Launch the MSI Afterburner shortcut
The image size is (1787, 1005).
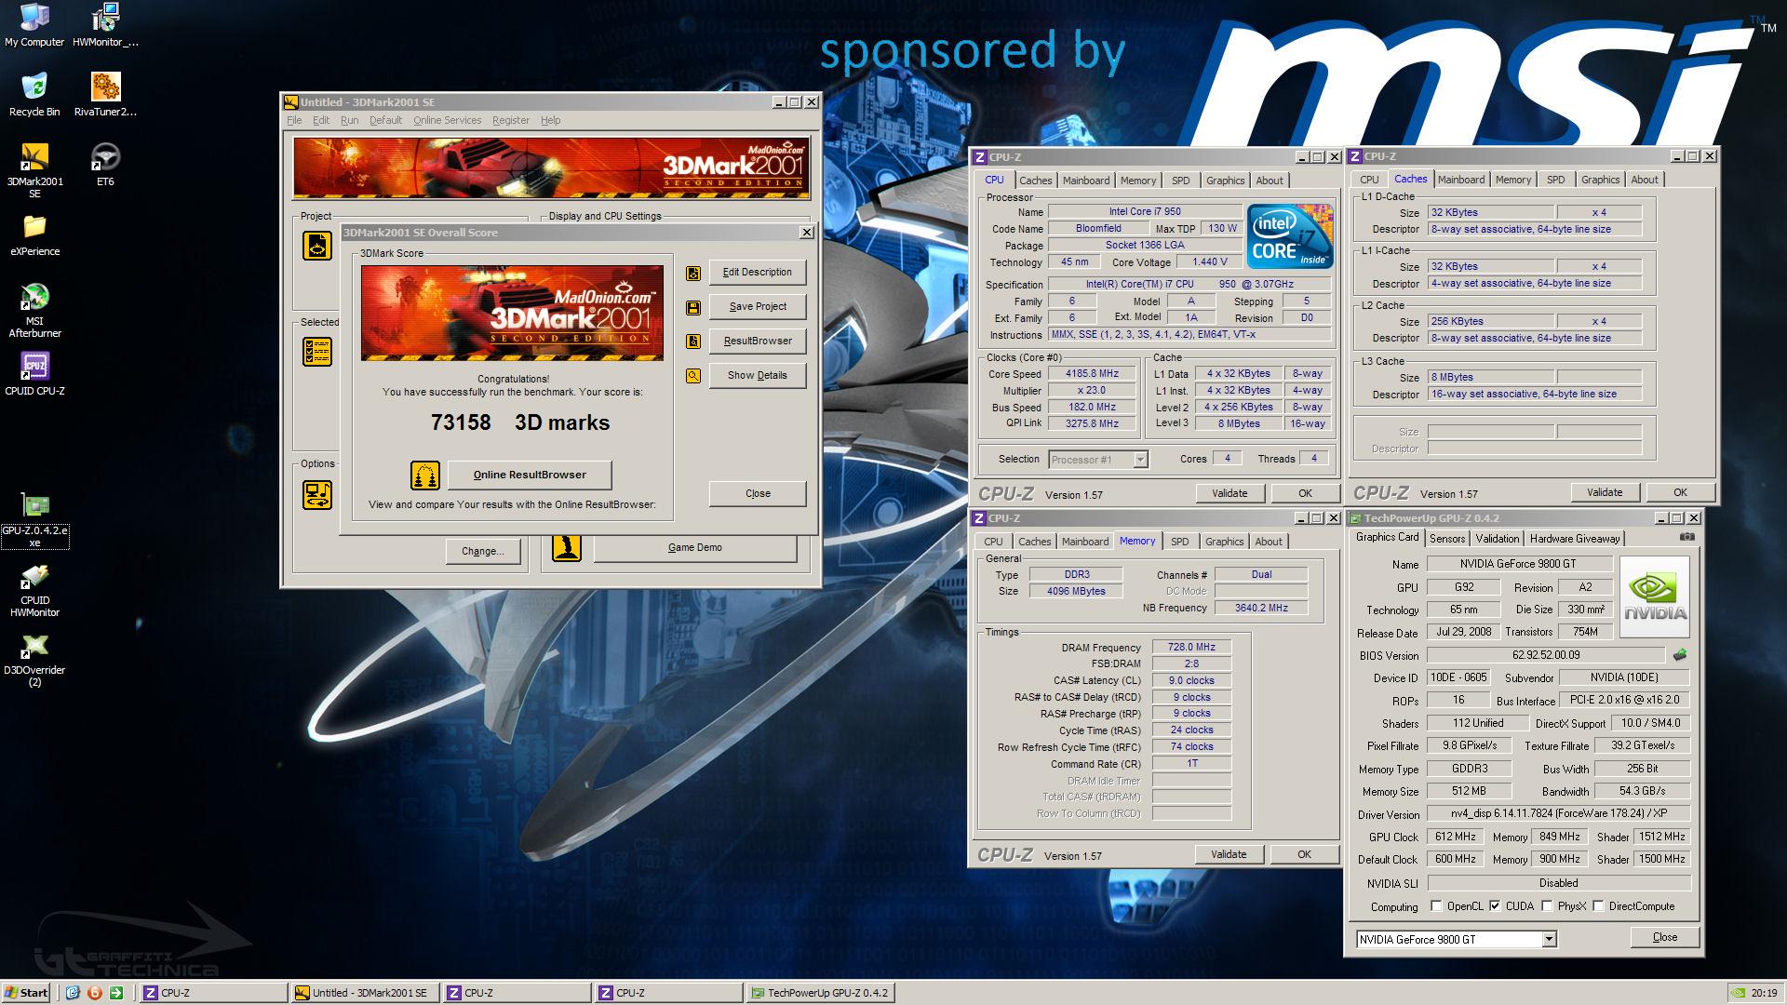[x=34, y=311]
